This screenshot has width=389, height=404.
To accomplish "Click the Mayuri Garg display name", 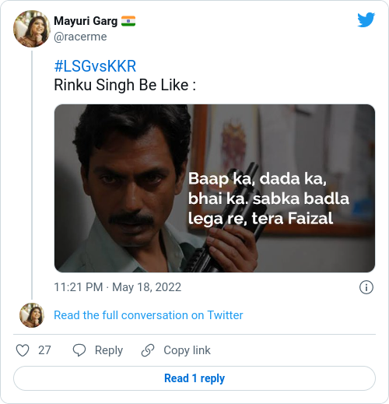I will [86, 21].
